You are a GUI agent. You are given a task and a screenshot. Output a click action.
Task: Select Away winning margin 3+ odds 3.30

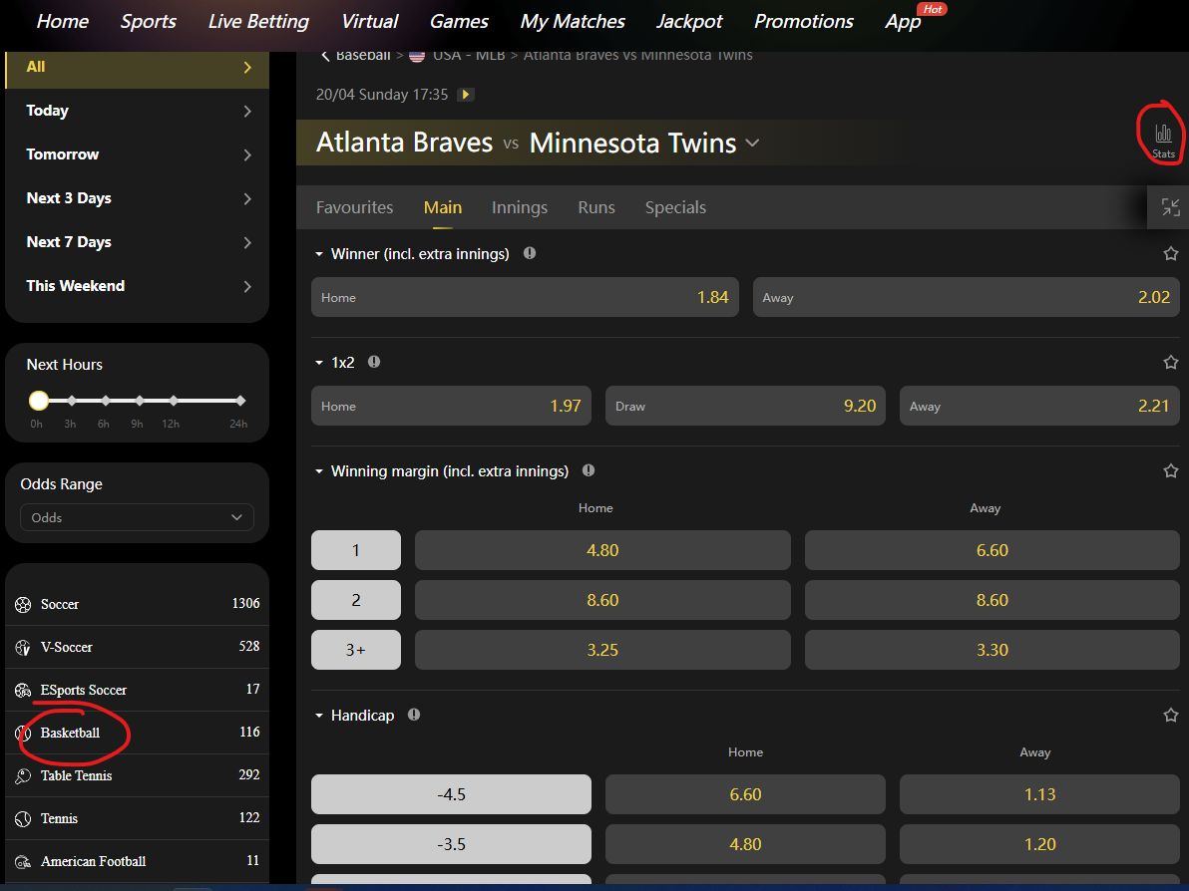[991, 649]
